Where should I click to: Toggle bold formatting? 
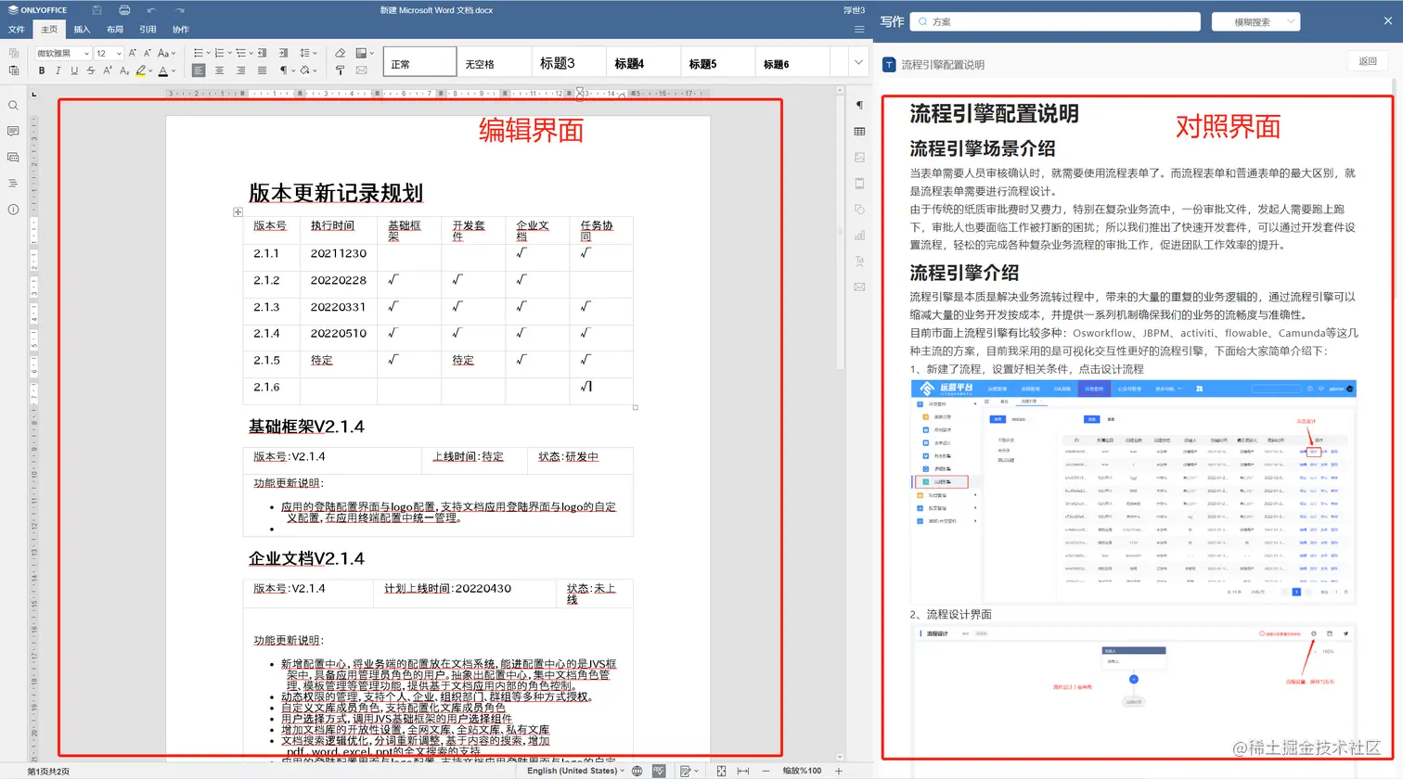[x=42, y=70]
